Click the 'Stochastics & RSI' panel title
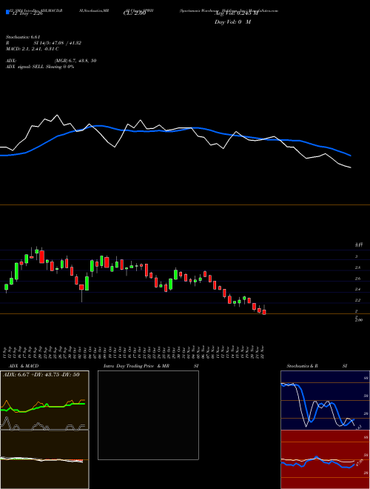The image size is (370, 489). click(317, 366)
